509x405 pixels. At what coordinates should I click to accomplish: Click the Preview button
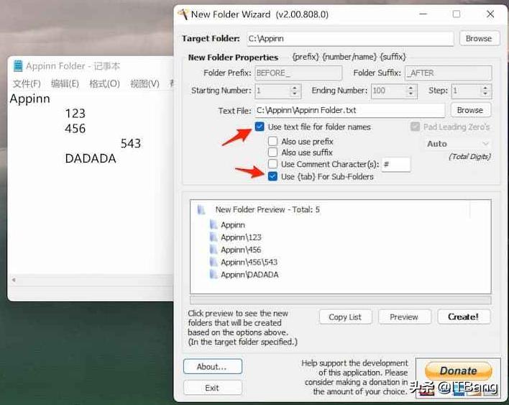coord(404,317)
